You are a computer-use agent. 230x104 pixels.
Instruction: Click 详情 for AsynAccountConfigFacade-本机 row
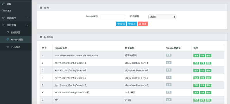click(202, 93)
